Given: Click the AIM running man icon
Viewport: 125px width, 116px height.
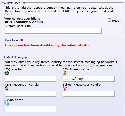Looking at the screenshot, I should [x=65, y=73].
